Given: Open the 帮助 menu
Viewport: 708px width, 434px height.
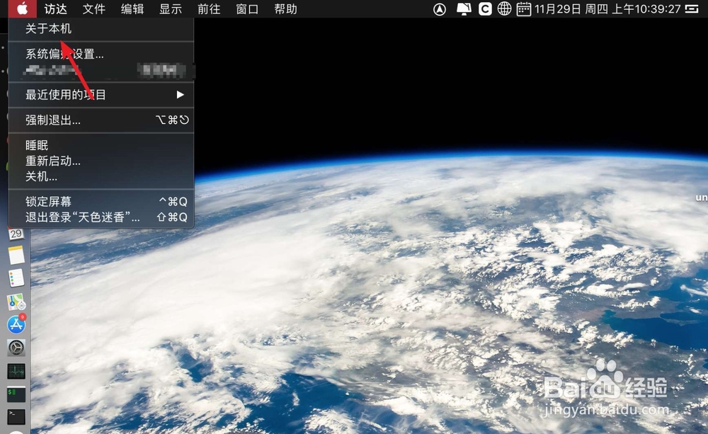Looking at the screenshot, I should [x=286, y=9].
